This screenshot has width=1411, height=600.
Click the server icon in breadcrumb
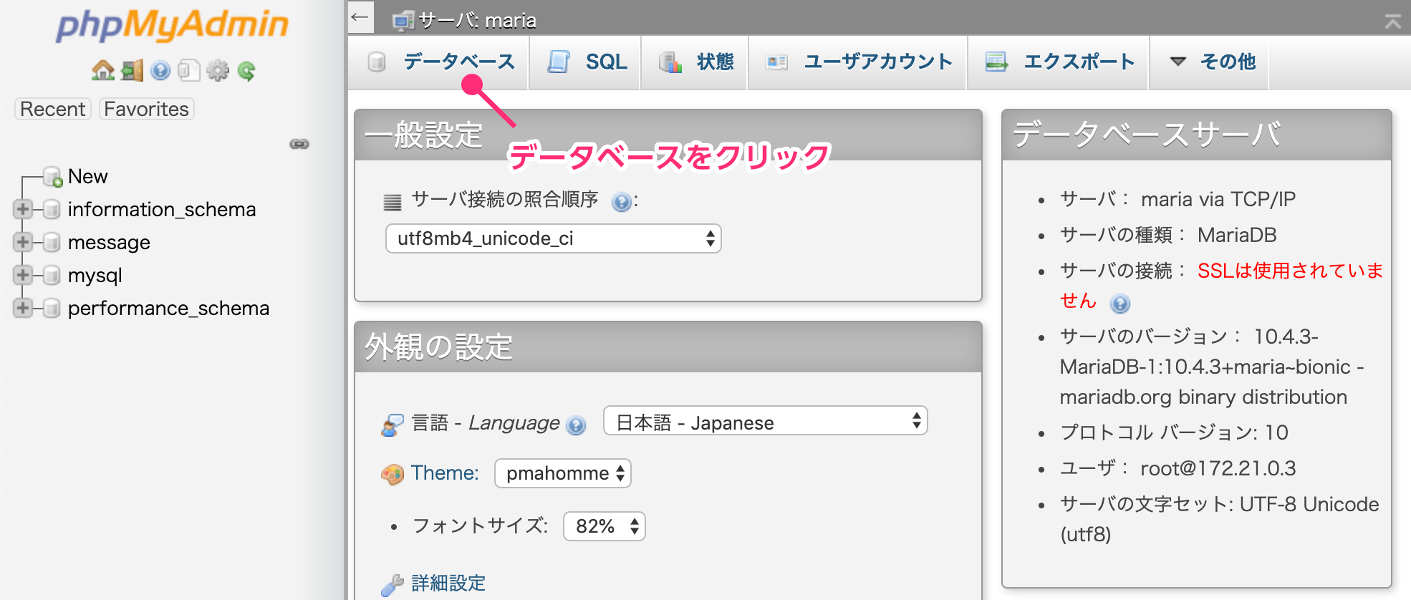(403, 21)
